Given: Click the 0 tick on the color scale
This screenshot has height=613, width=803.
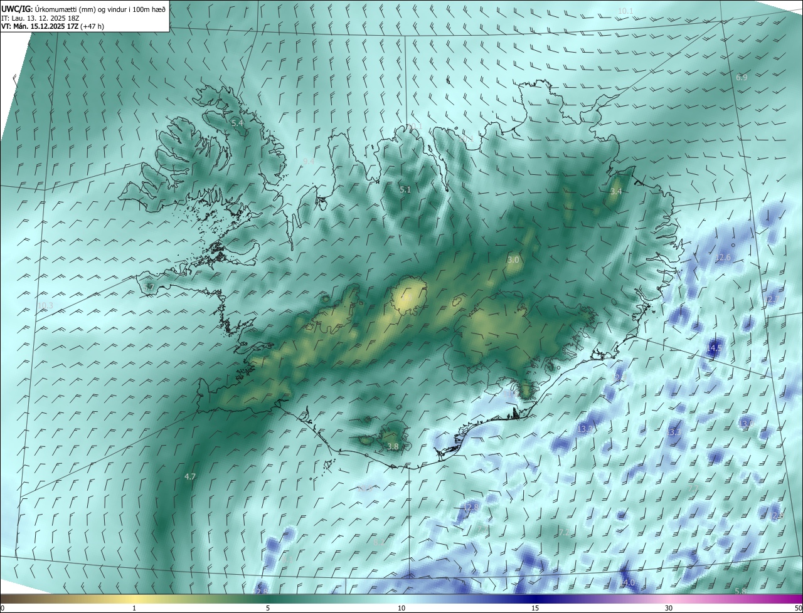Looking at the screenshot, I should tap(3, 608).
